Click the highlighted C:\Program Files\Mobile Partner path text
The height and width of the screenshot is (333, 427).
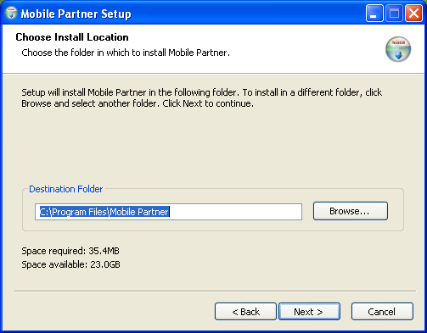(x=104, y=212)
